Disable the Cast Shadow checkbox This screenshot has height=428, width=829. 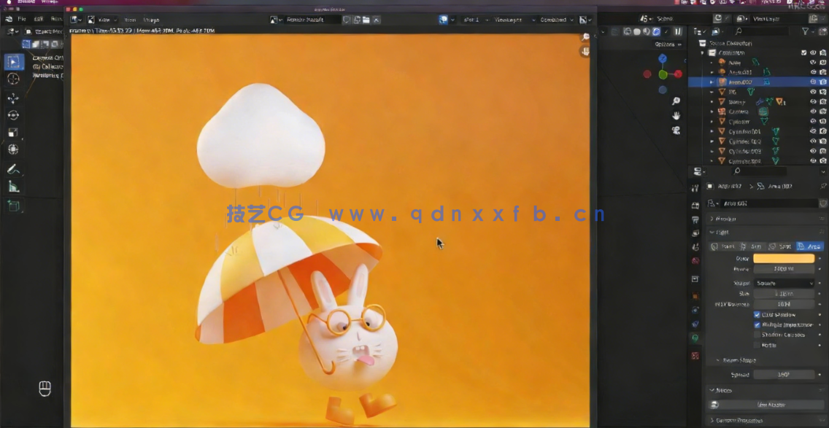757,314
